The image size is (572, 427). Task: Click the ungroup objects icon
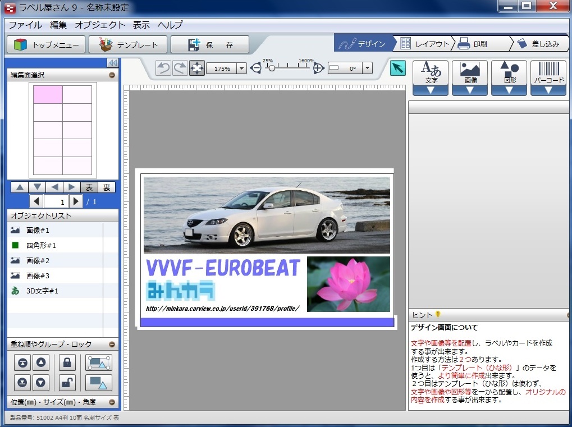98,383
